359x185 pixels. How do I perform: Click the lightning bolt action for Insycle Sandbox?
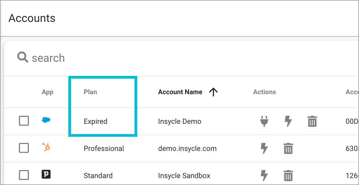click(264, 176)
